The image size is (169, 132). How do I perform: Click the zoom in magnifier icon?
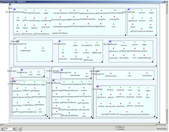14,128
